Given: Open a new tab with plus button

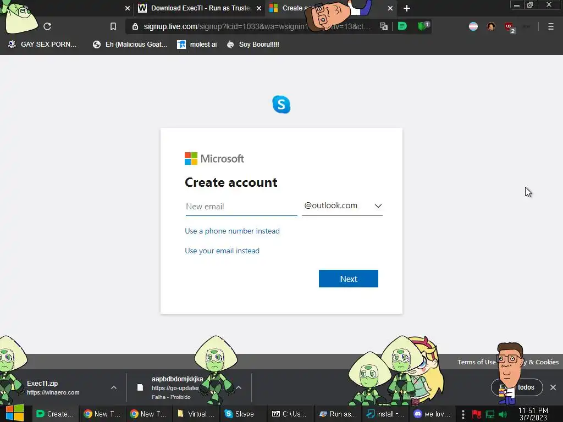Looking at the screenshot, I should click(406, 8).
